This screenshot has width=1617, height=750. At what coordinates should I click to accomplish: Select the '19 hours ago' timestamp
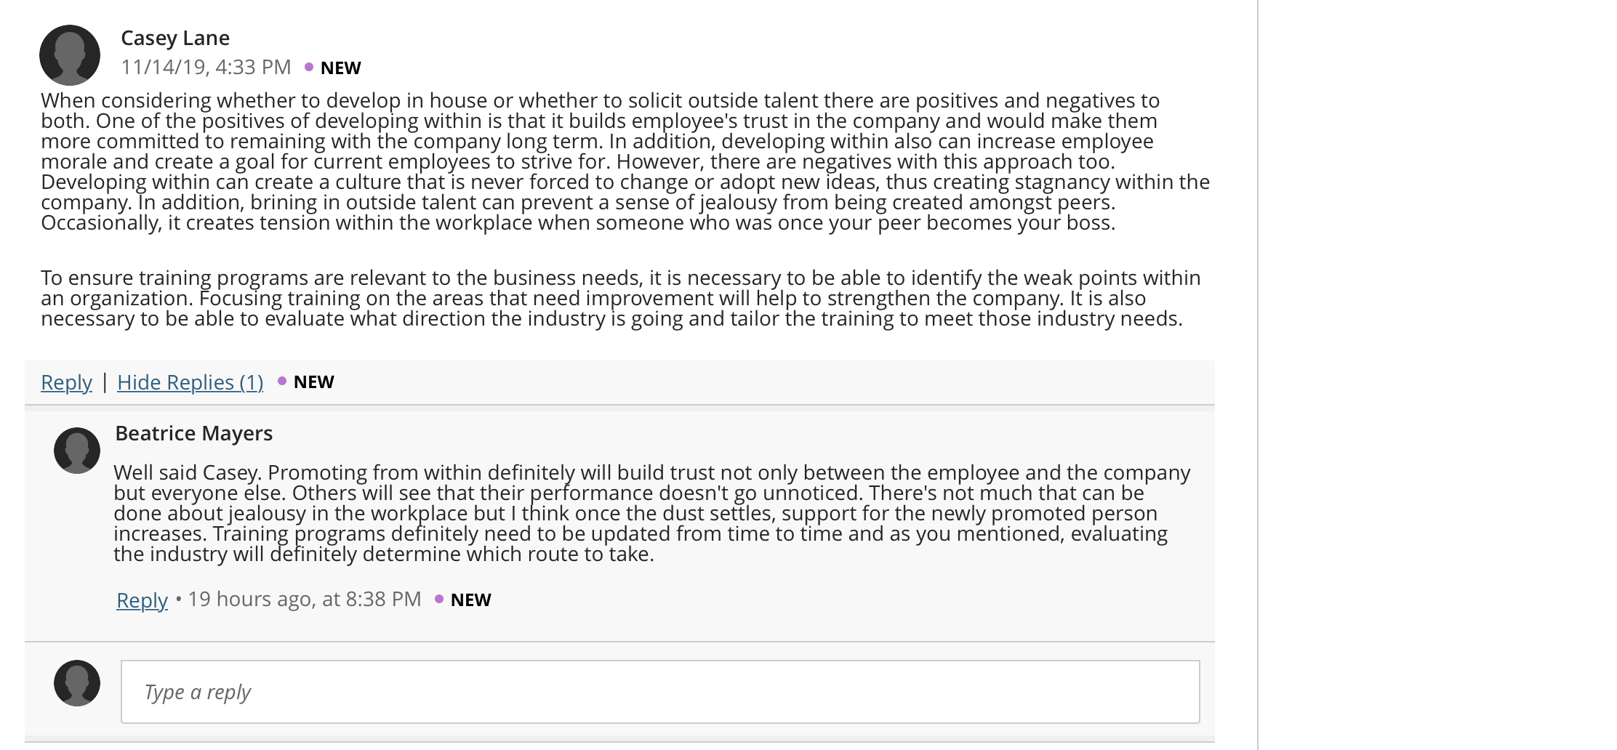point(305,599)
